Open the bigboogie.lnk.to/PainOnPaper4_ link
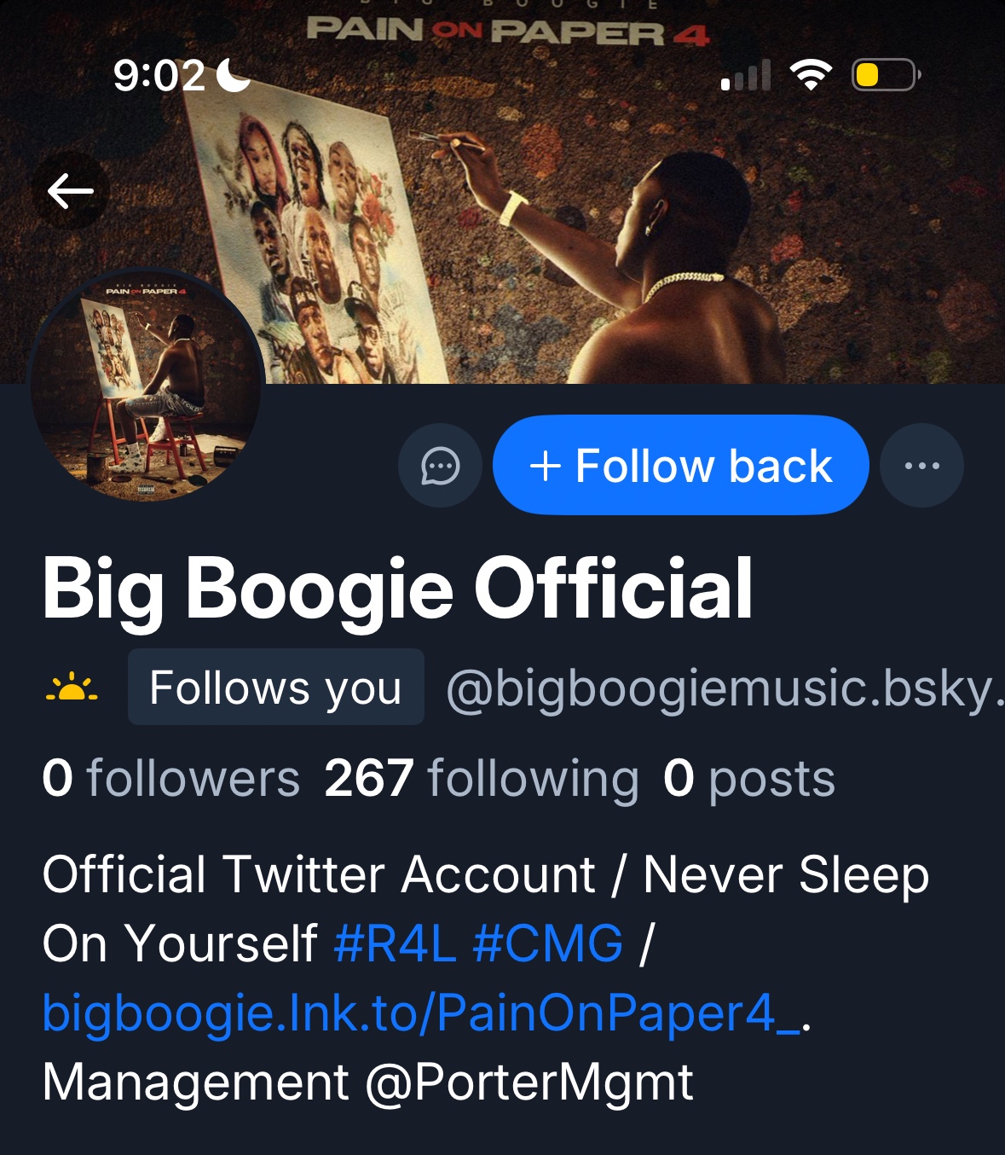Image resolution: width=1005 pixels, height=1155 pixels. (422, 1013)
